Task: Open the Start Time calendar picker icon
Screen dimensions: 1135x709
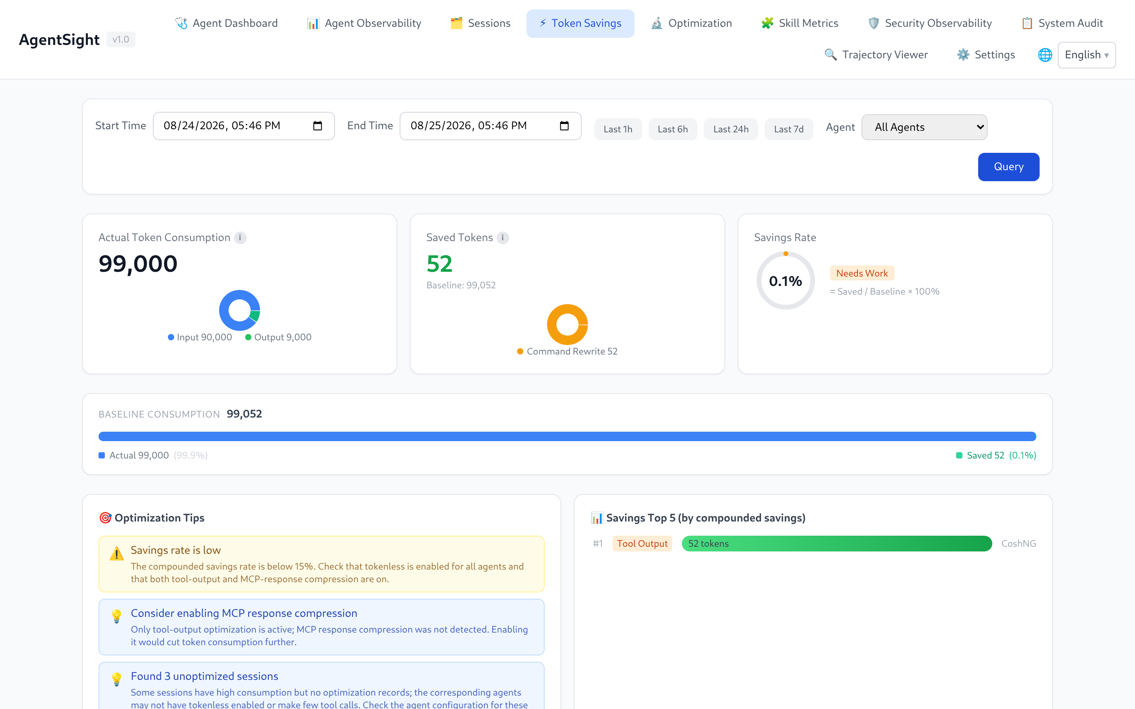Action: (x=318, y=126)
